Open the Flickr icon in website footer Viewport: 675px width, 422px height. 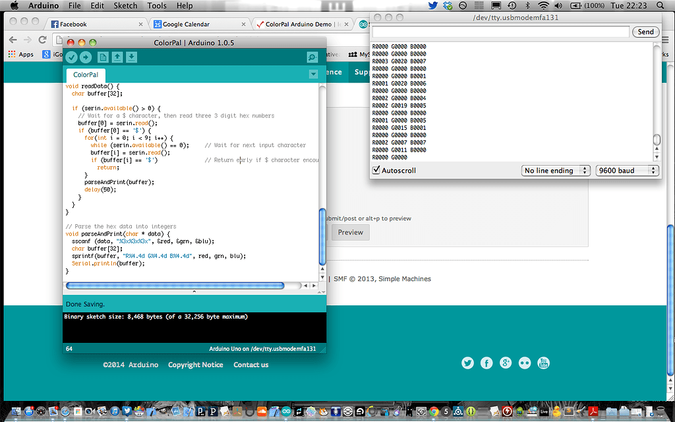[525, 363]
